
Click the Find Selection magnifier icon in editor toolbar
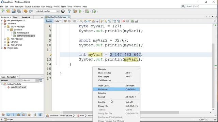click(81, 21)
